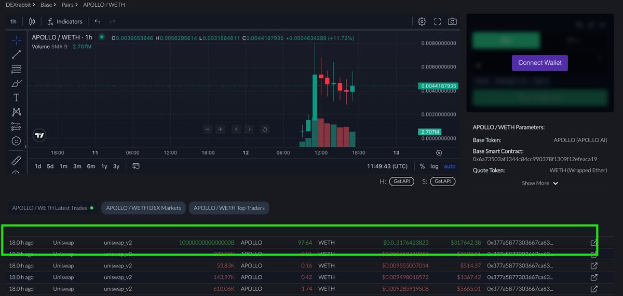This screenshot has width=623, height=296.
Task: Click the H: Get API button
Action: point(401,181)
